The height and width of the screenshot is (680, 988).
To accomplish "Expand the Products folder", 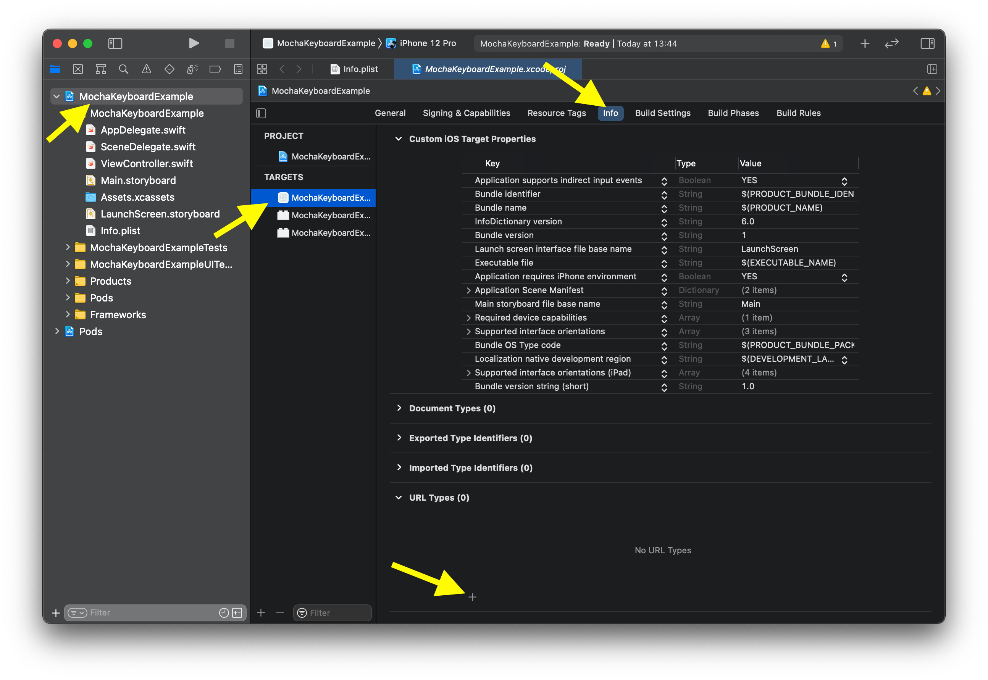I will 68,281.
